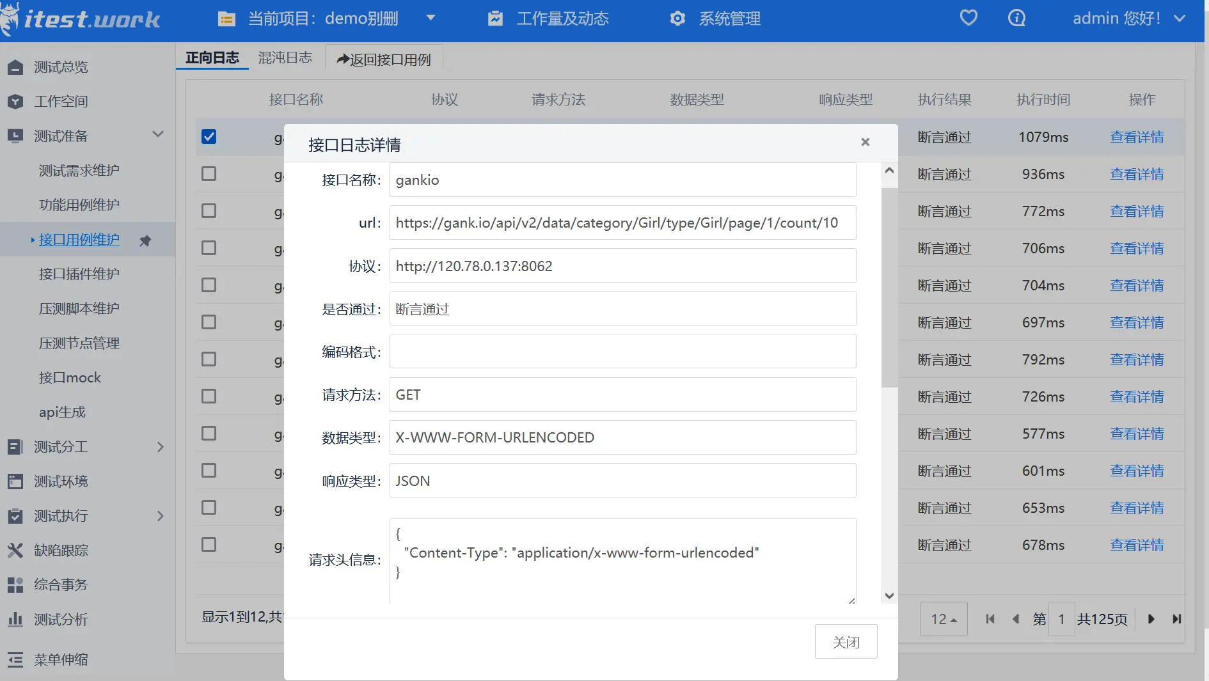Open 缺陷跟踪 in sidebar
The width and height of the screenshot is (1209, 681).
click(61, 551)
